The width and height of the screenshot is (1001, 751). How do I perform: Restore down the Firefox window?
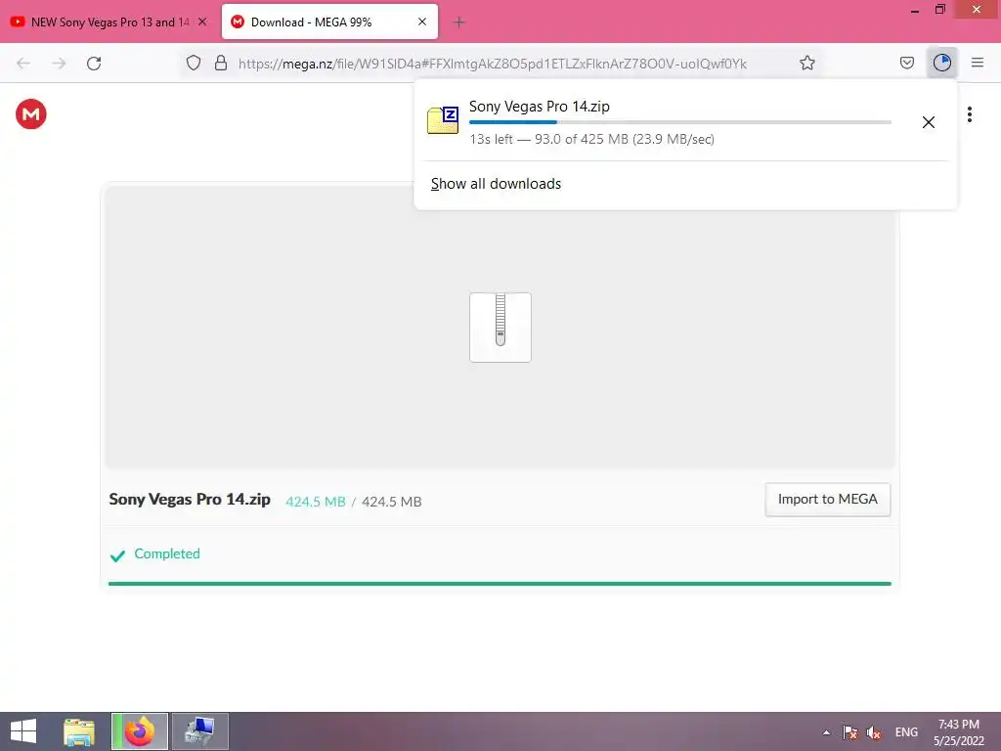[x=939, y=10]
